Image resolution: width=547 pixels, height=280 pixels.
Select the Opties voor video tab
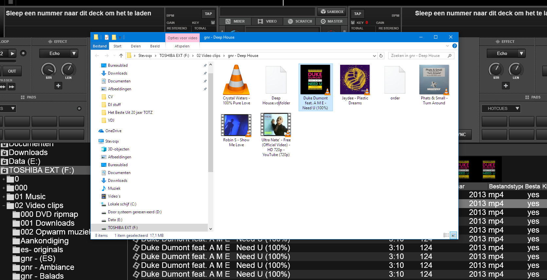pyautogui.click(x=182, y=38)
